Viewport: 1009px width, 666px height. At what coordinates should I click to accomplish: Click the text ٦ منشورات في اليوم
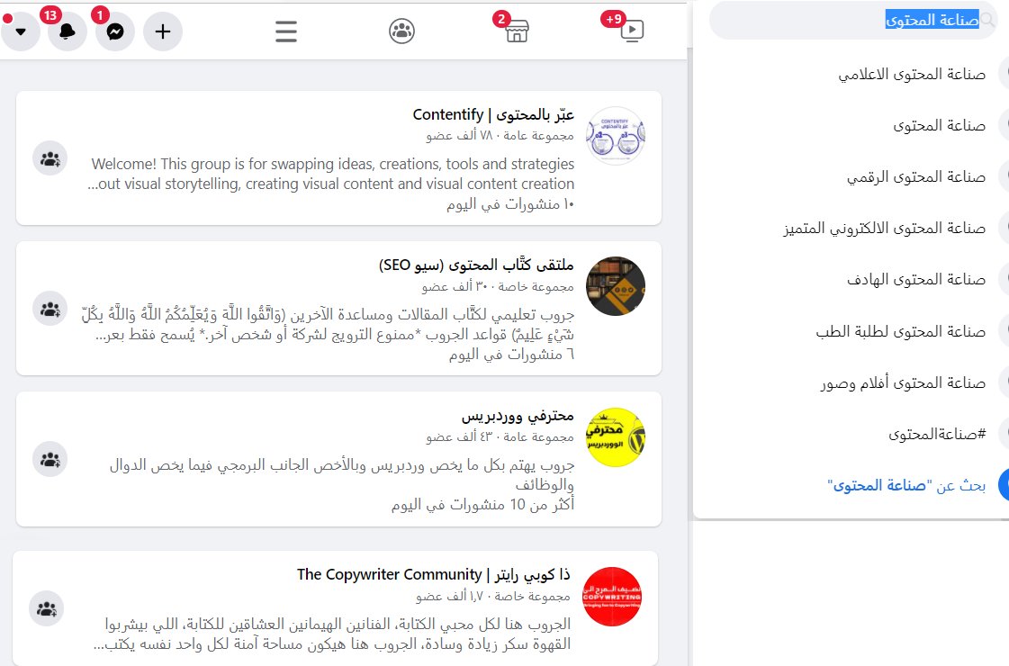pos(511,355)
